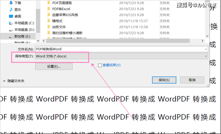Click the 保存(S) button
This screenshot has height=134, width=221.
pos(164,80)
